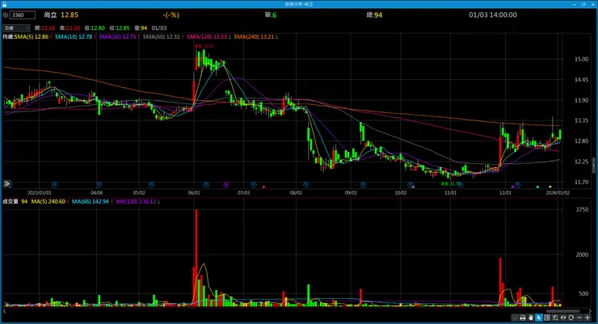This screenshot has width=598, height=324.
Task: Expand panel with the double chevron button
Action: point(6,183)
